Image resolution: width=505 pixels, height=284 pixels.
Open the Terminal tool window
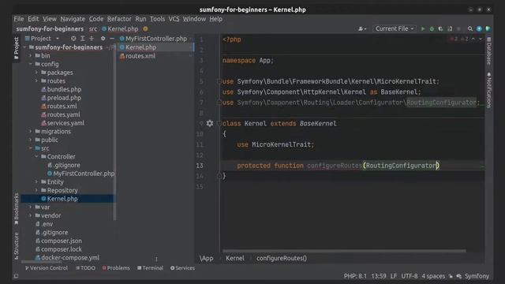click(150, 268)
